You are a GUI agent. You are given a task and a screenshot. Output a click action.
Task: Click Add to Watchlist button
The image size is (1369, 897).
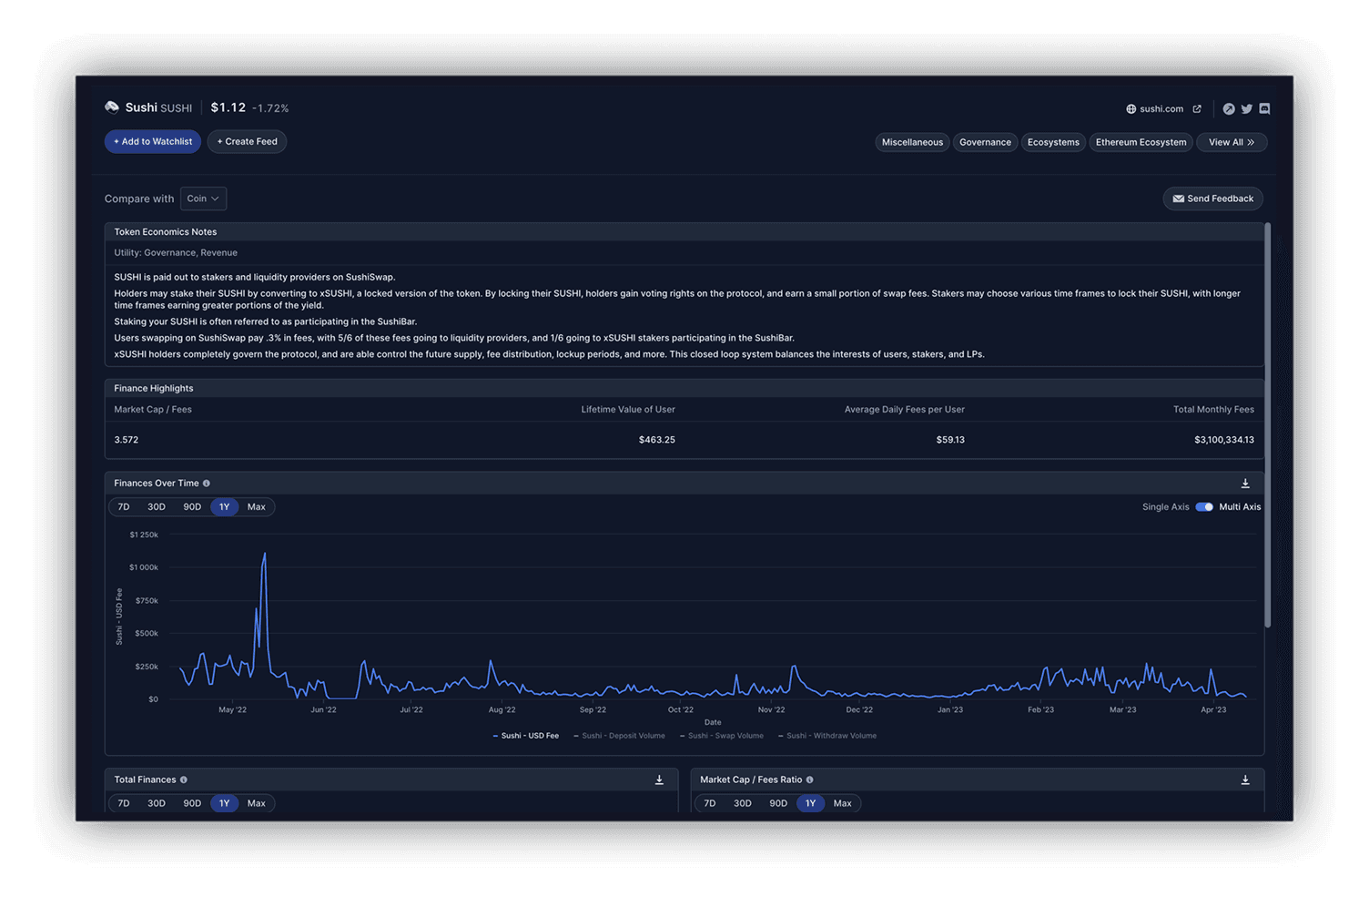[x=153, y=142]
